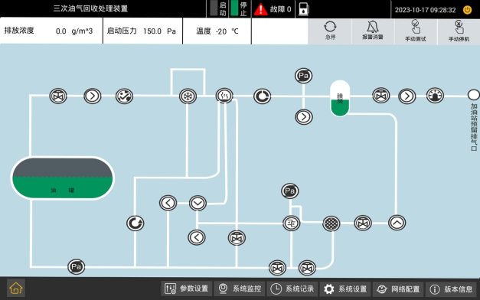The height and width of the screenshot is (300, 480).
Task: Click the valve icon right of the membrane vessel
Action: pyautogui.click(x=381, y=96)
